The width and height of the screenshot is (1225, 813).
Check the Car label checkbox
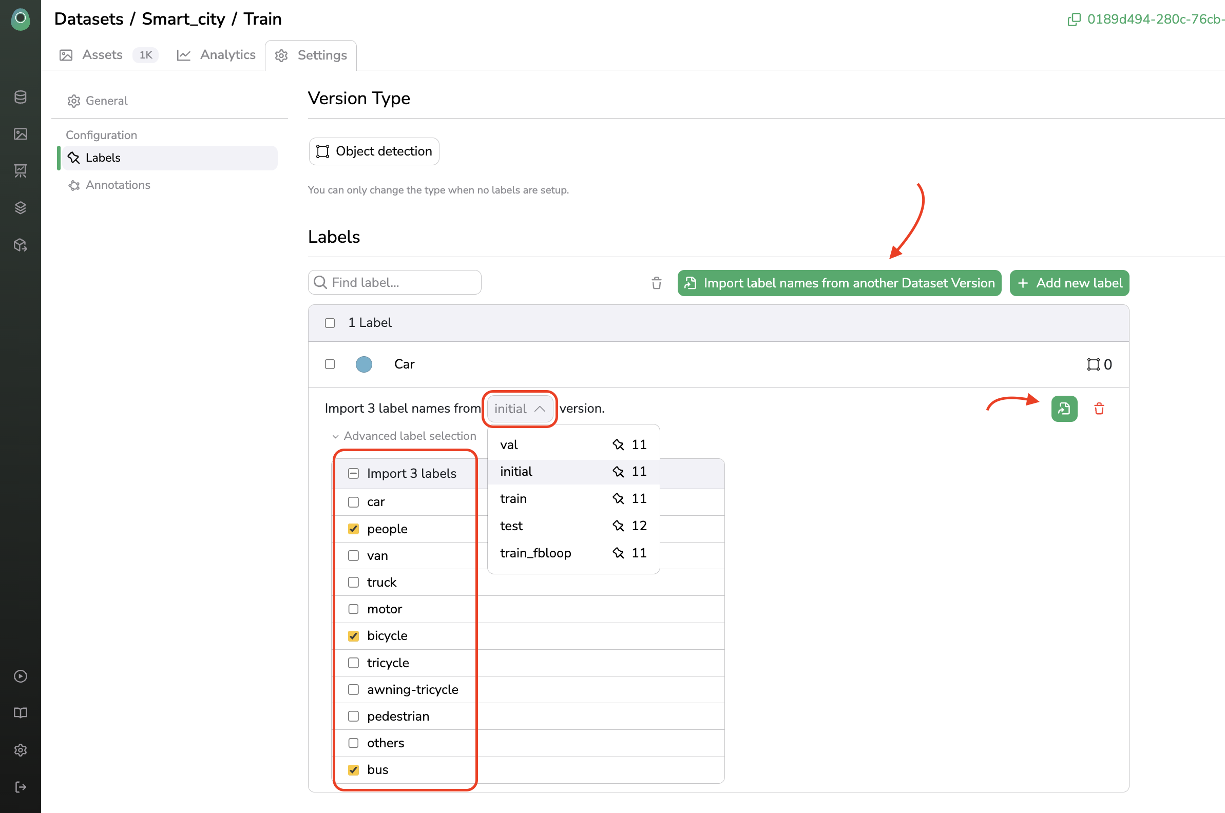[x=330, y=364]
